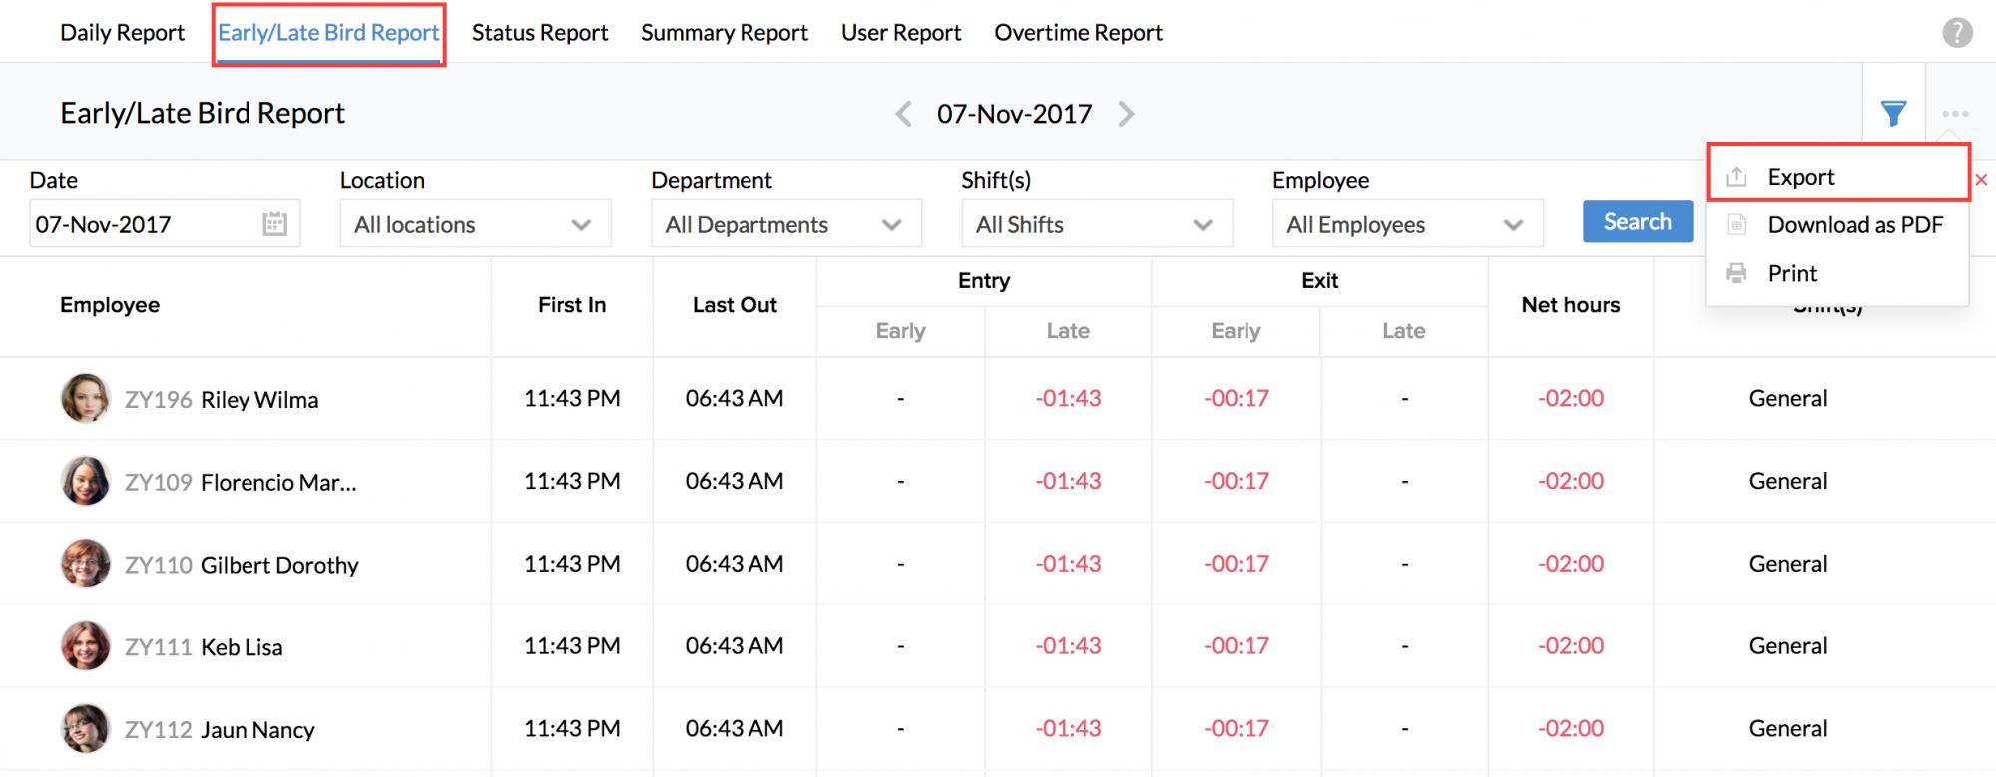Select Print from the options menu

[x=1792, y=273]
